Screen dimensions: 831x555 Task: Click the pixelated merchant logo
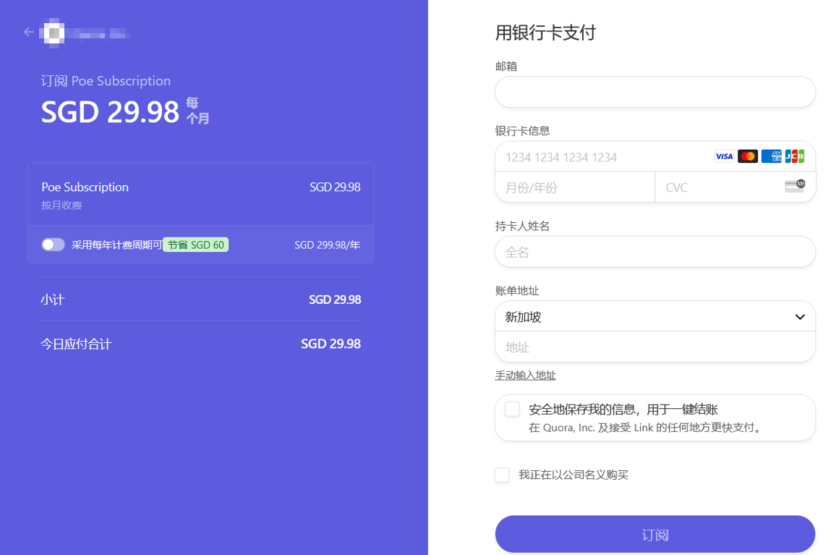click(x=54, y=33)
